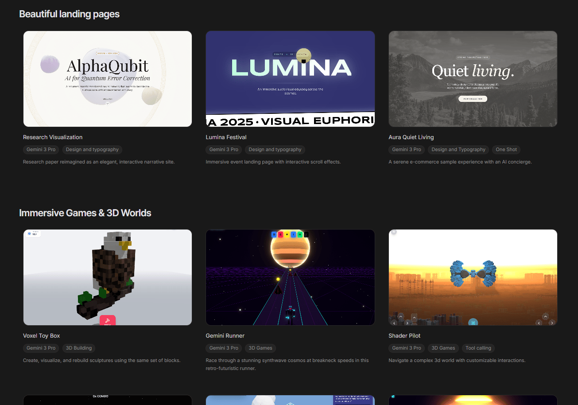The width and height of the screenshot is (578, 405).
Task: Open the Shader Pilot sunset thumbnail
Action: pyautogui.click(x=473, y=277)
